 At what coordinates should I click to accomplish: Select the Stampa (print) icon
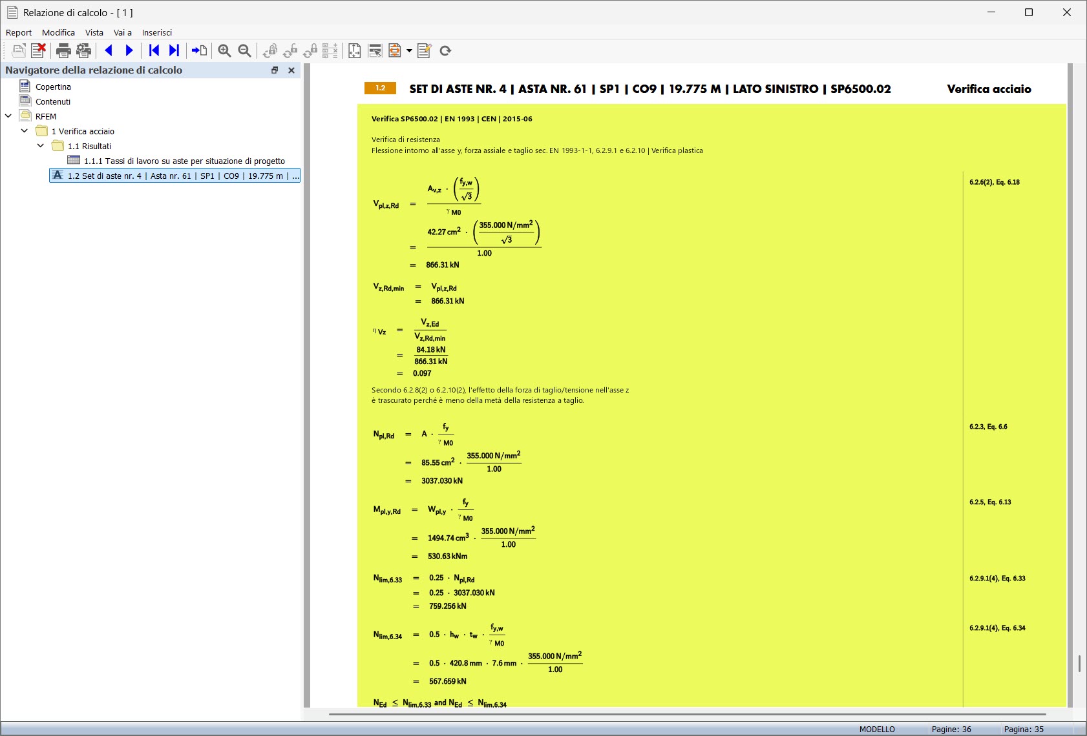coord(63,50)
